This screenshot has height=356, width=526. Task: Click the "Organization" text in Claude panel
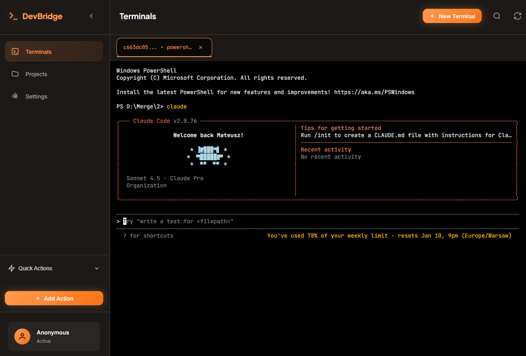147,185
